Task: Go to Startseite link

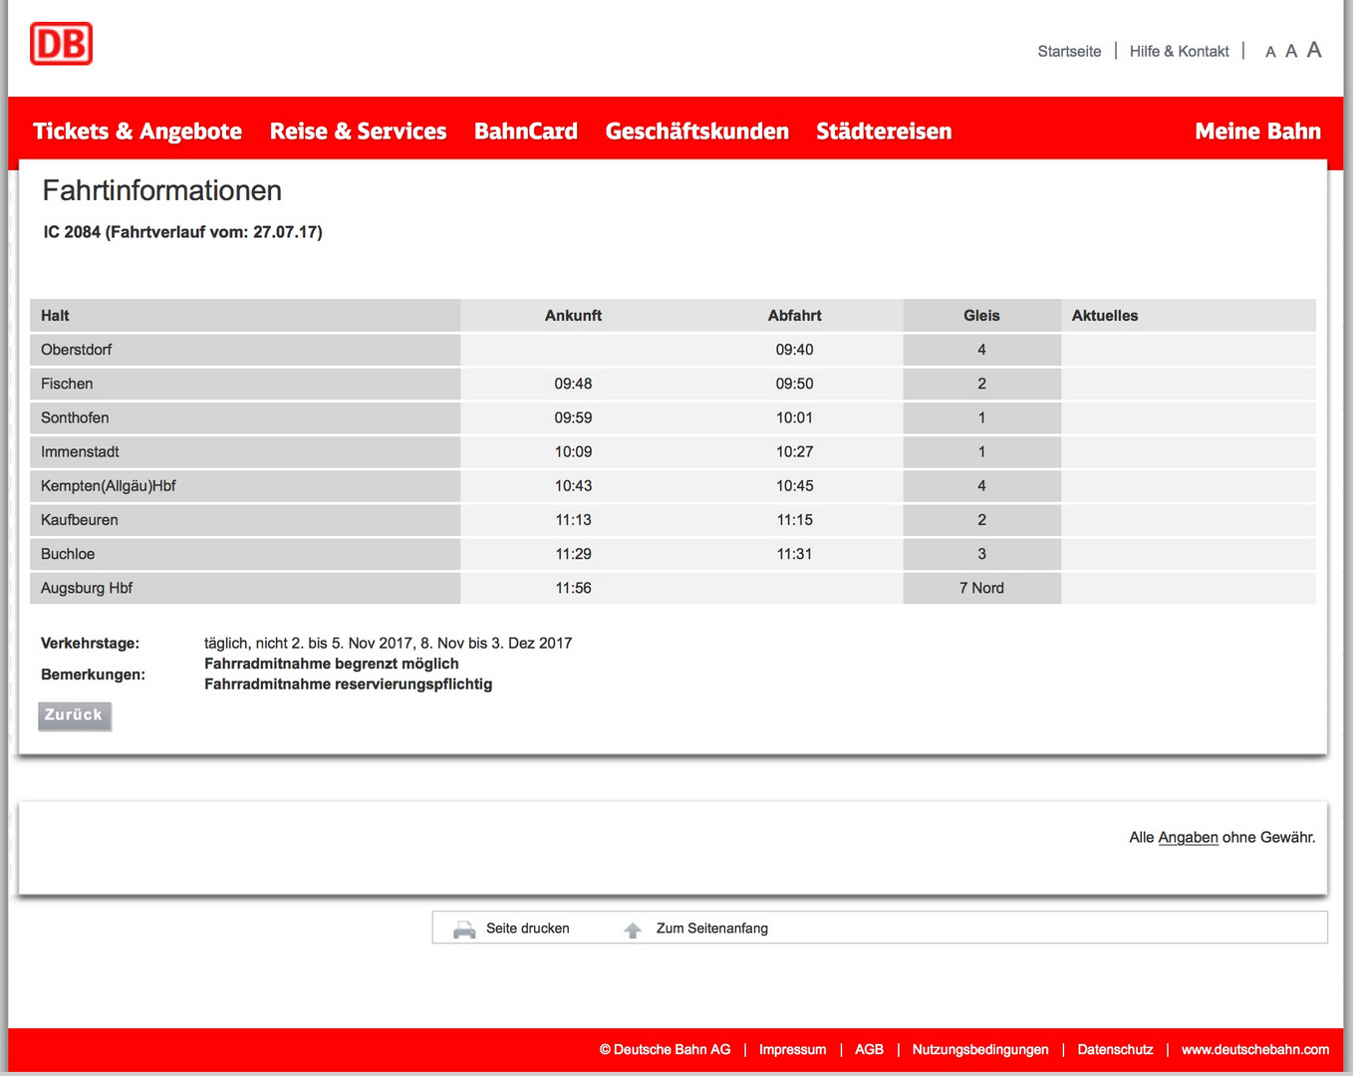Action: (x=1069, y=52)
